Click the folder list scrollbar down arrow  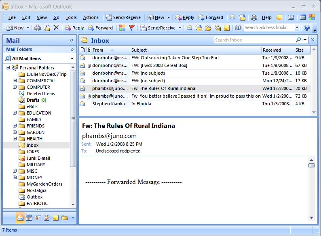[x=73, y=205]
